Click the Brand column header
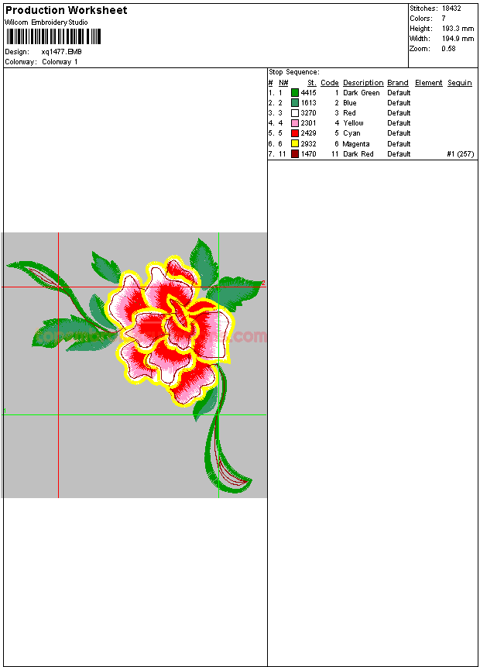The width and height of the screenshot is (480, 667). point(398,83)
